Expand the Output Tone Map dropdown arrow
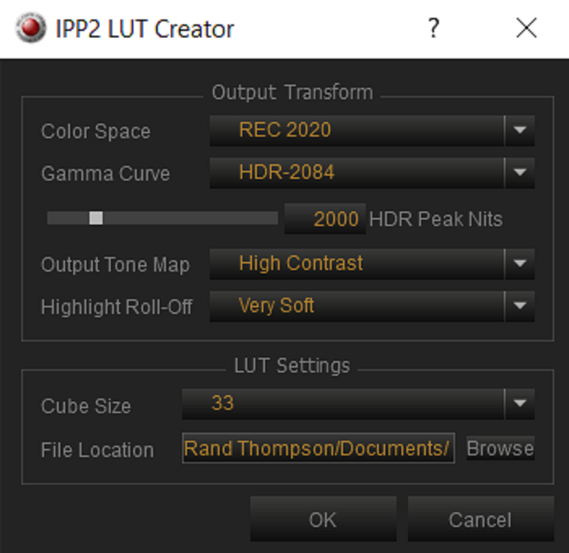Screen dimensions: 569x553 (x=520, y=264)
